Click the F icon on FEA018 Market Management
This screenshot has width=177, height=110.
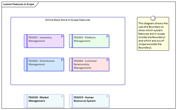[62, 97]
